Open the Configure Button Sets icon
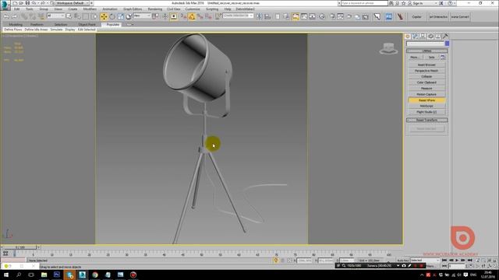The height and width of the screenshot is (280, 499). pyautogui.click(x=443, y=57)
